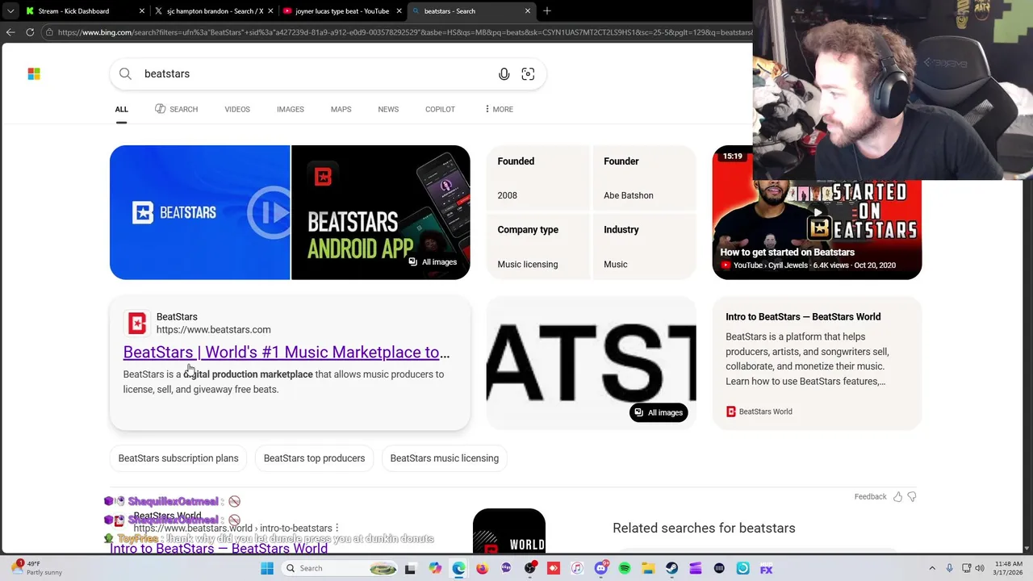Open the BeatStars Android App image
1033x581 pixels.
point(380,212)
